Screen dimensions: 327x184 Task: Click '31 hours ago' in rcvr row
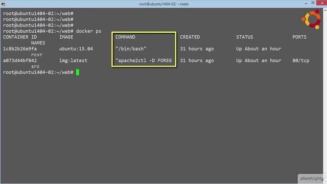tap(197, 49)
